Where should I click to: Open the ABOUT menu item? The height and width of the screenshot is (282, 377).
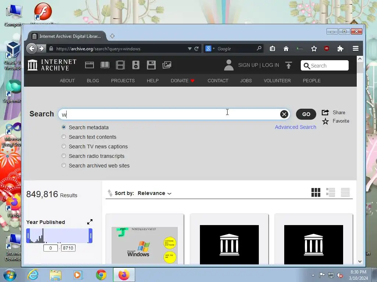[x=67, y=80]
